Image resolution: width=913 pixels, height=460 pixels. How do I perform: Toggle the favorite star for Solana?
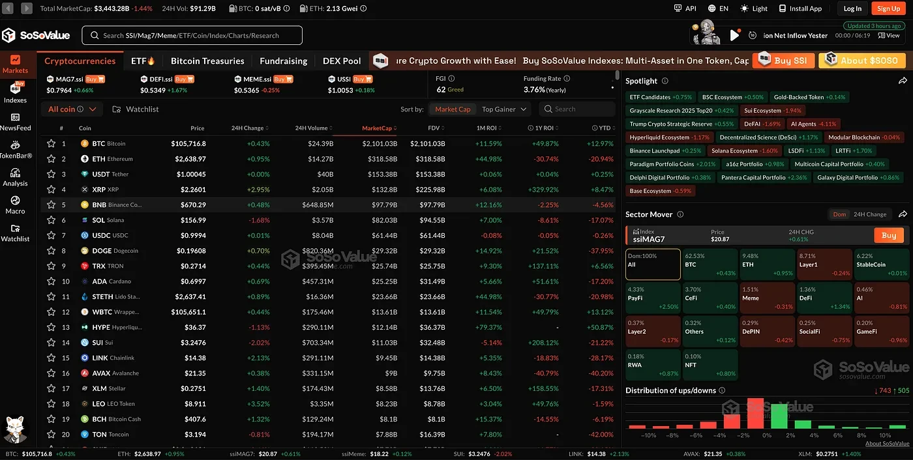(x=51, y=220)
